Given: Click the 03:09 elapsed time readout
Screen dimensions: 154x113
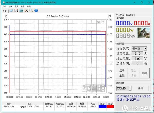Looking at the screenshot, I should click(x=126, y=36).
